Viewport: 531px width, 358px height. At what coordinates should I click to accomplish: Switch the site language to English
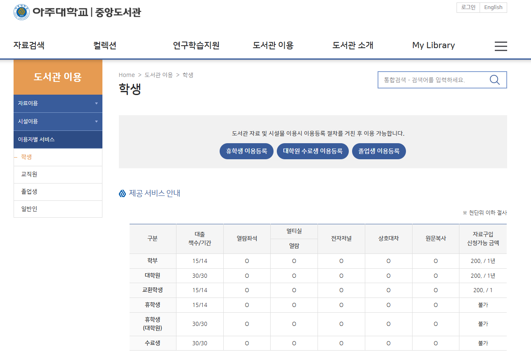(493, 7)
